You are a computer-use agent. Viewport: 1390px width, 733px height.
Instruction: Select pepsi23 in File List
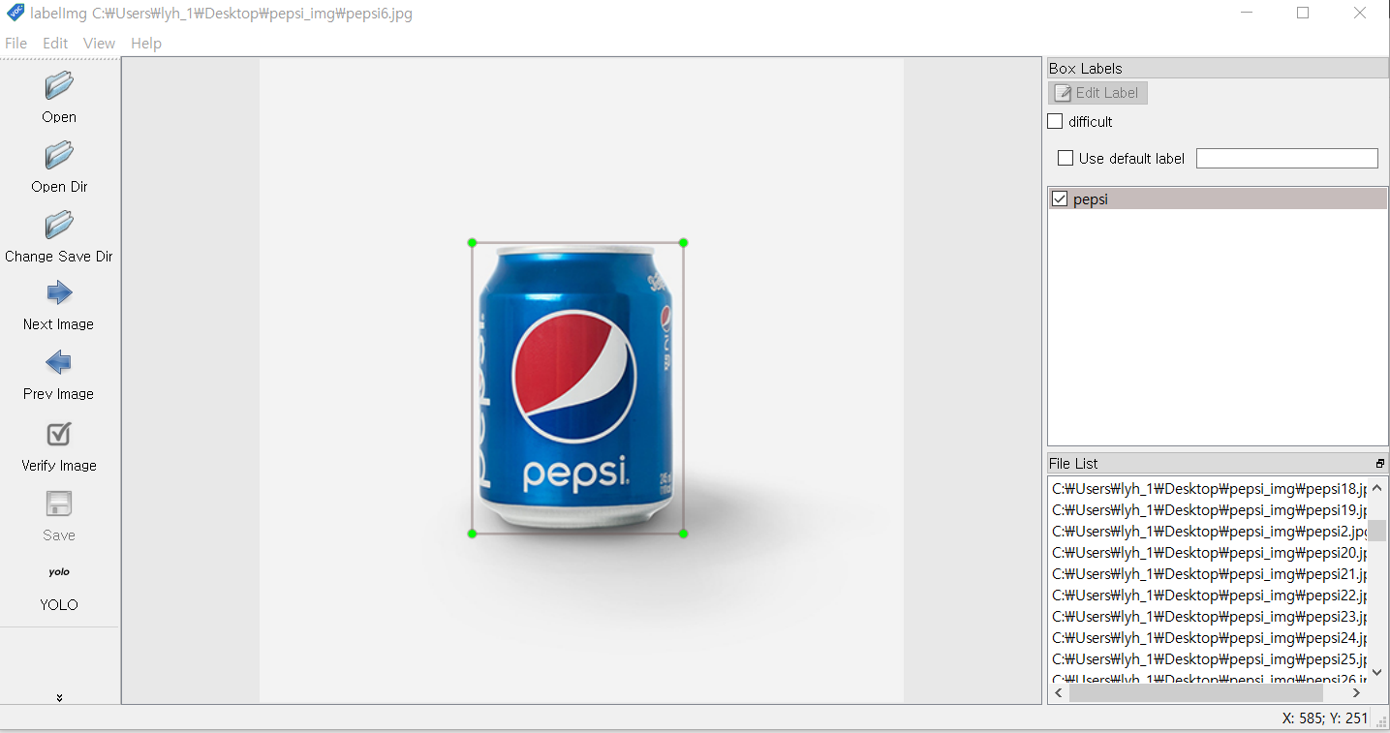pos(1209,617)
